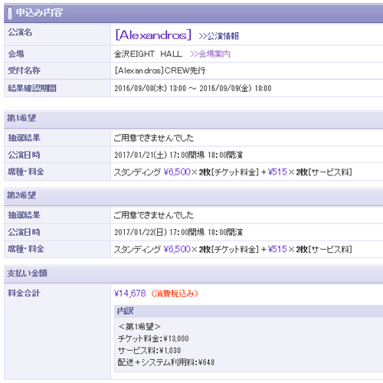Open the >>公演情報 link
383x383 pixels.
218,36
